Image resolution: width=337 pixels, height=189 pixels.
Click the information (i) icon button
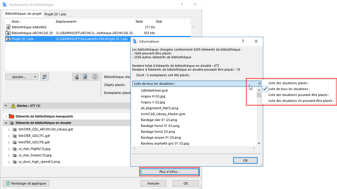[x=95, y=77]
